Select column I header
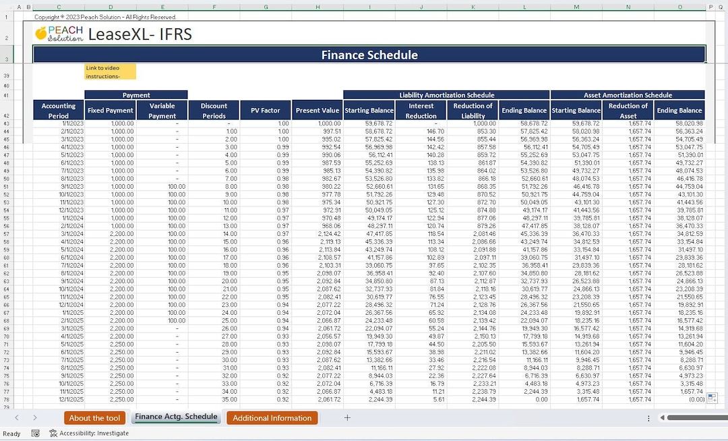 point(369,6)
